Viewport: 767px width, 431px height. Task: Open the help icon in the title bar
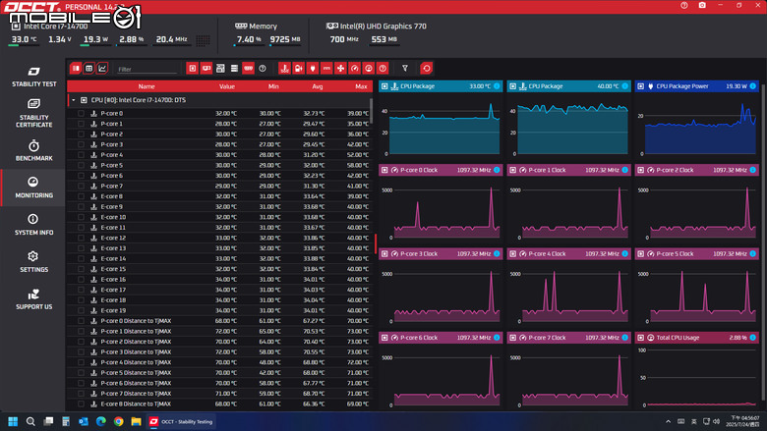683,5
